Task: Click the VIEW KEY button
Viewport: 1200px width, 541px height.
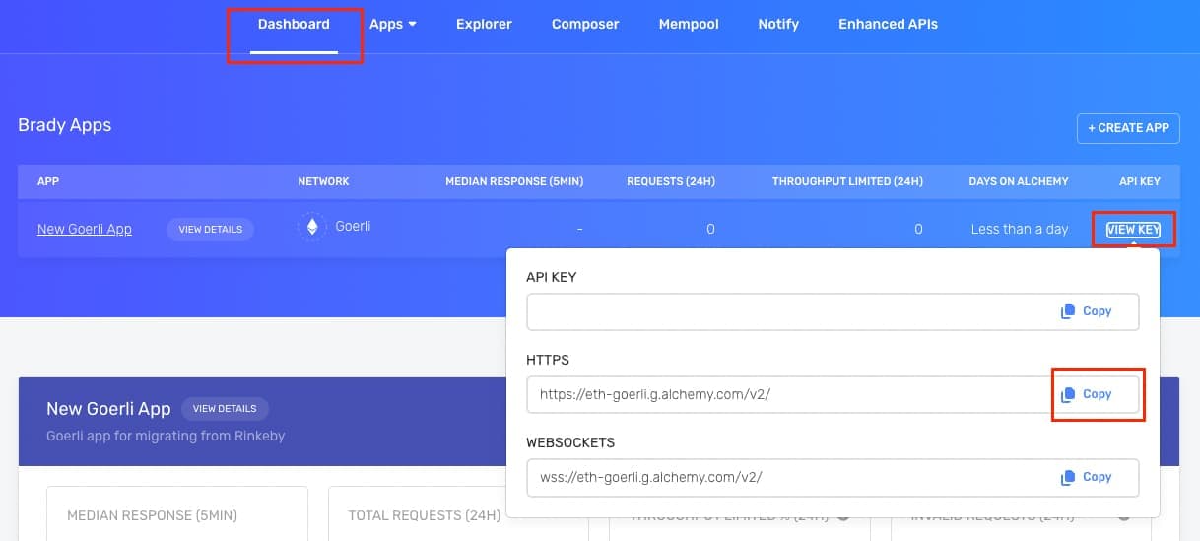Action: 1133,230
